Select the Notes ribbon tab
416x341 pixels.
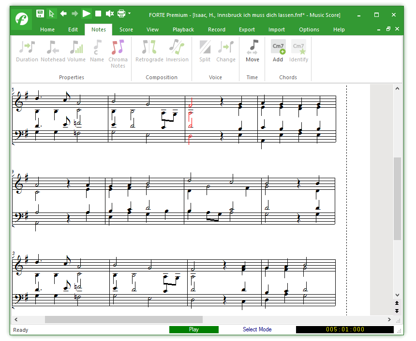point(99,29)
